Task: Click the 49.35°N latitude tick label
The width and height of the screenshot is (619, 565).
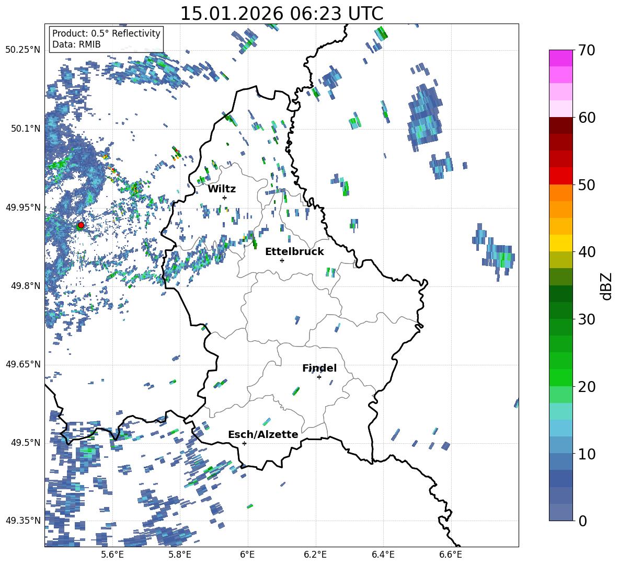Action: click(x=23, y=521)
